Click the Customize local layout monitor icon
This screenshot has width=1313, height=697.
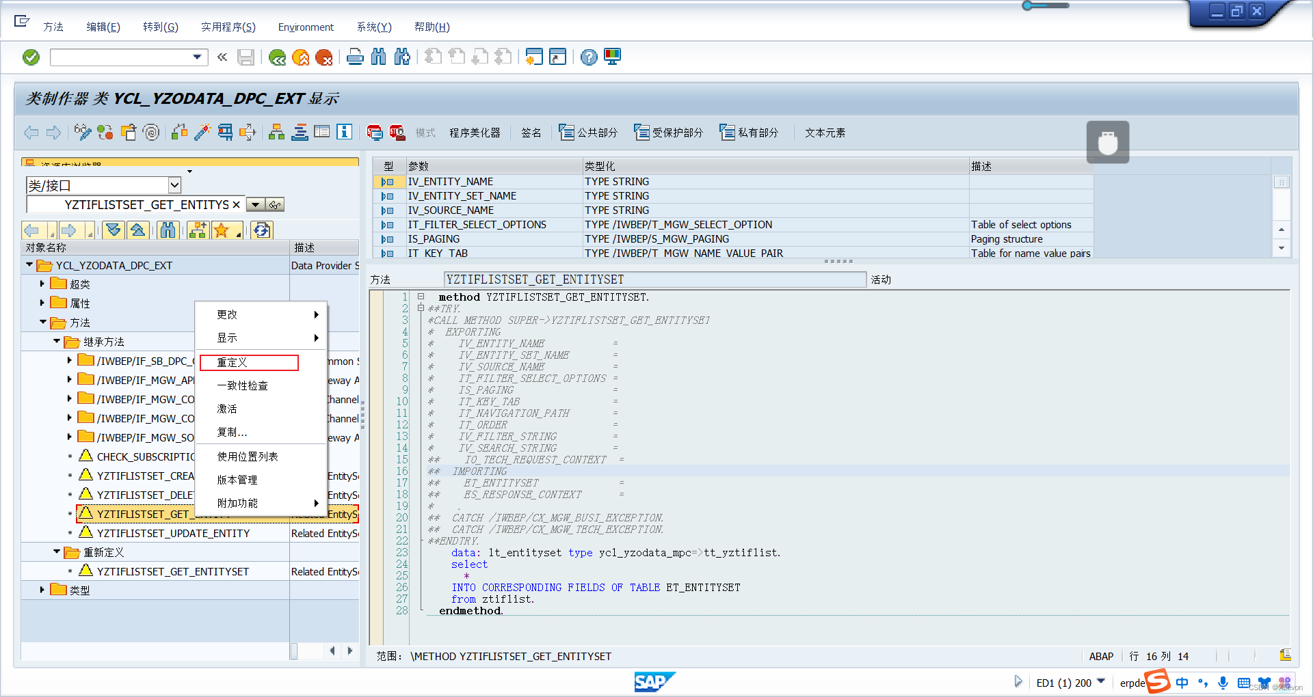[612, 57]
